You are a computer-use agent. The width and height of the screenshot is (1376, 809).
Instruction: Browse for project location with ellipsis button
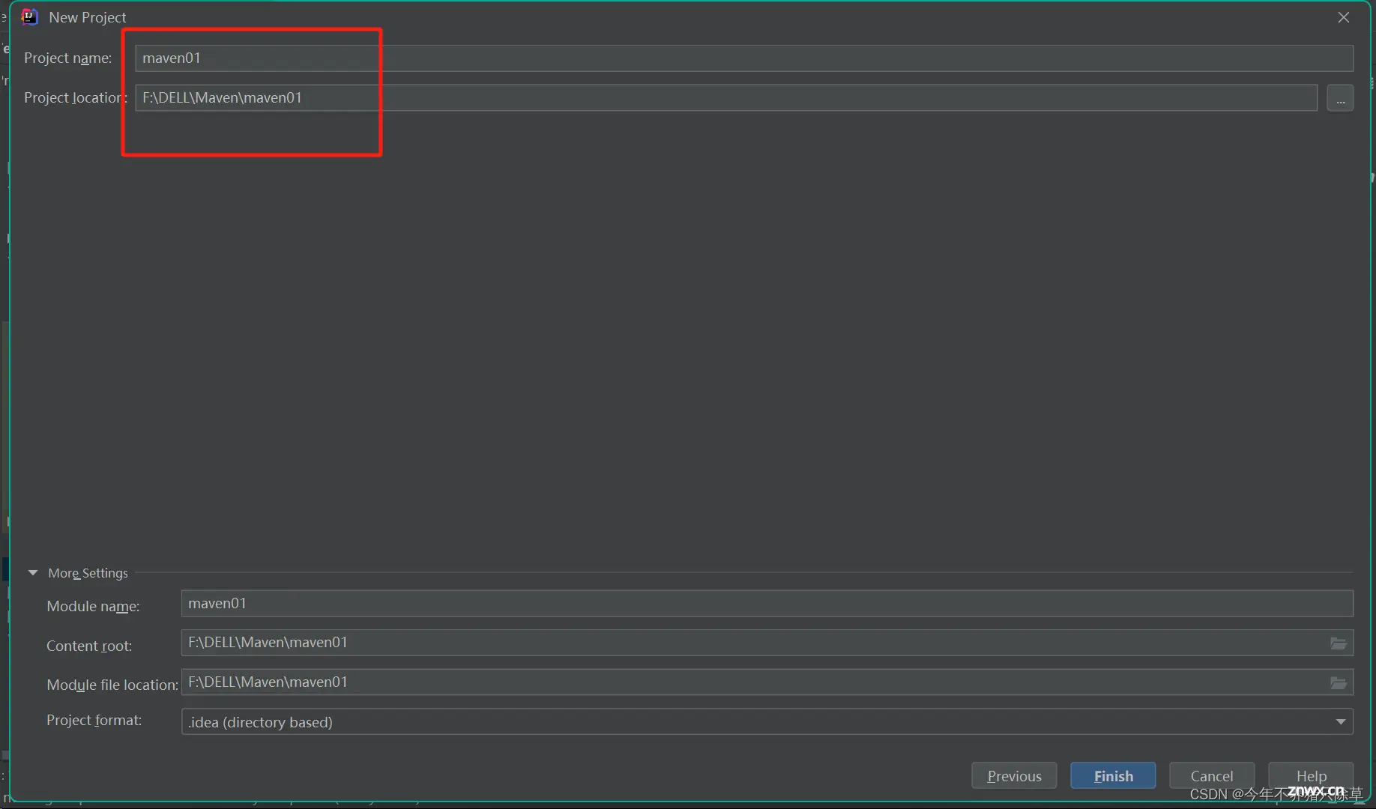(x=1340, y=98)
